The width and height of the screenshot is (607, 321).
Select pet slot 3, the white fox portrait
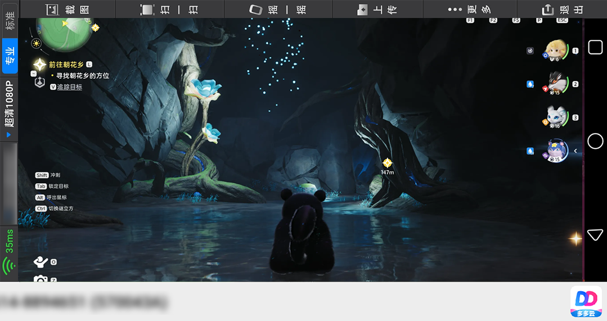[556, 117]
